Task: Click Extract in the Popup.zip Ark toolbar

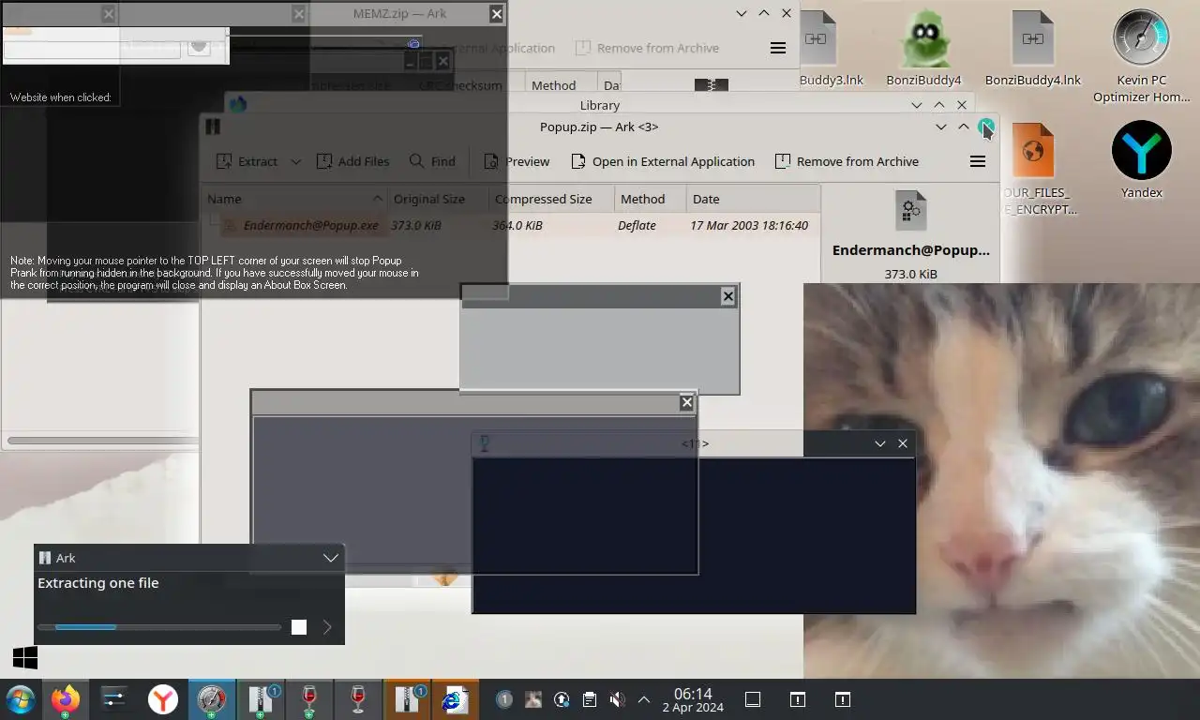Action: (x=247, y=161)
